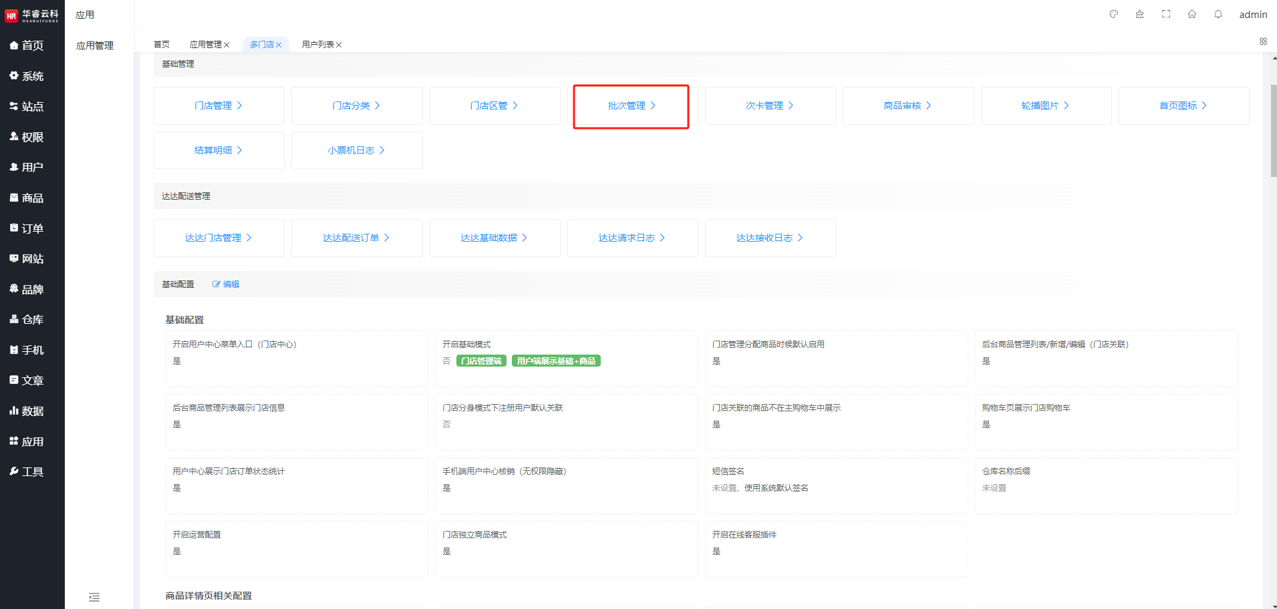Close the 多门店 tab

tap(279, 45)
